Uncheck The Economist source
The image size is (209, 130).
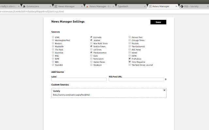[91, 52]
